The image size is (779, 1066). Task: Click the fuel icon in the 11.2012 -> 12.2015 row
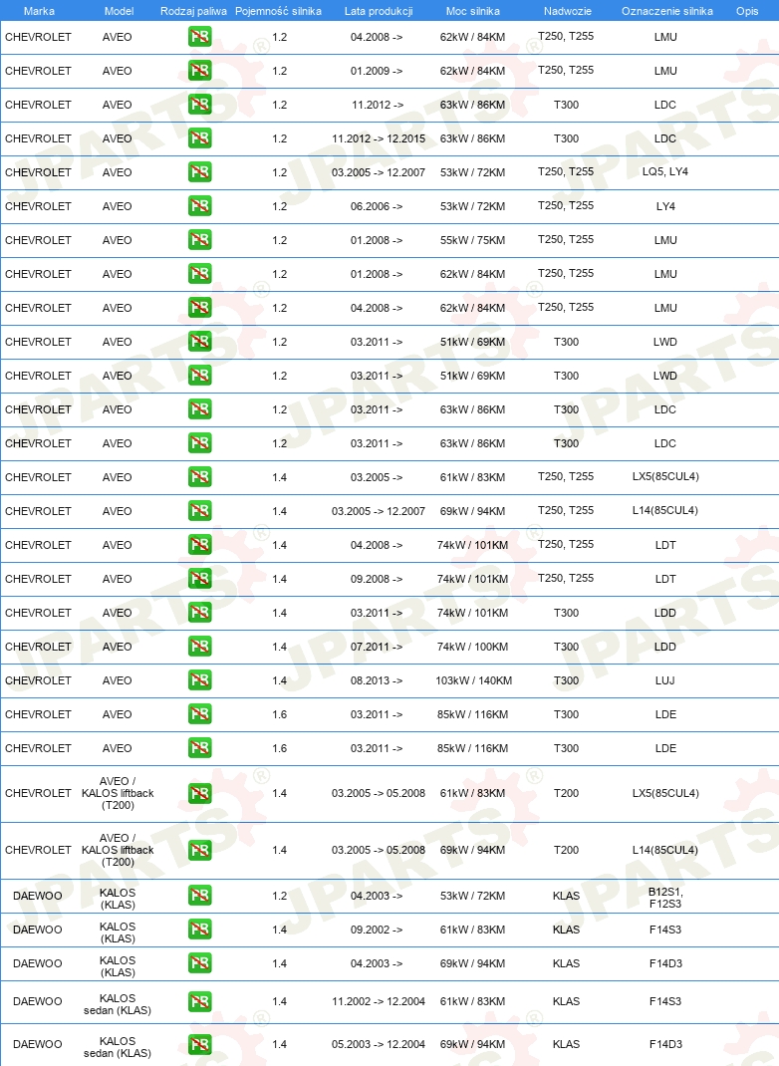200,138
